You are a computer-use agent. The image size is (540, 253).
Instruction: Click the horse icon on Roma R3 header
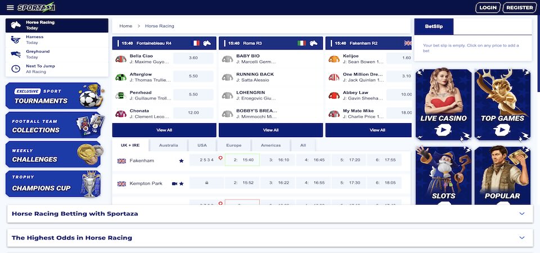pos(313,43)
